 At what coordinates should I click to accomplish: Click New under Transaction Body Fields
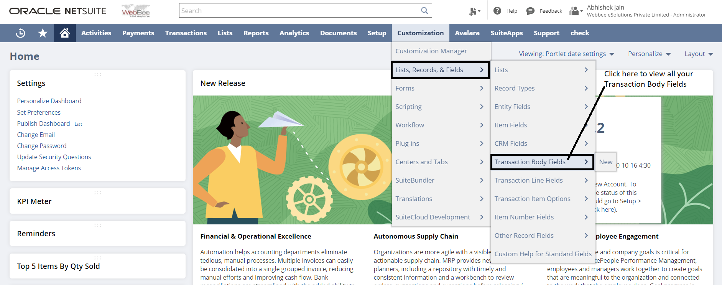pos(606,162)
